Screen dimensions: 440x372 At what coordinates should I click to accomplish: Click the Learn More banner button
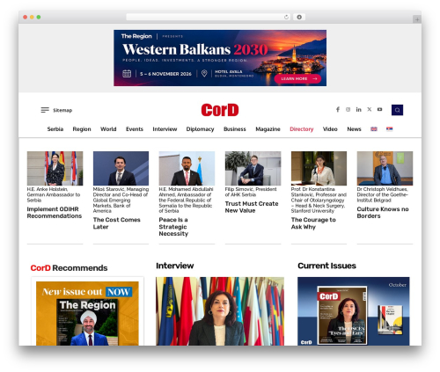[297, 78]
